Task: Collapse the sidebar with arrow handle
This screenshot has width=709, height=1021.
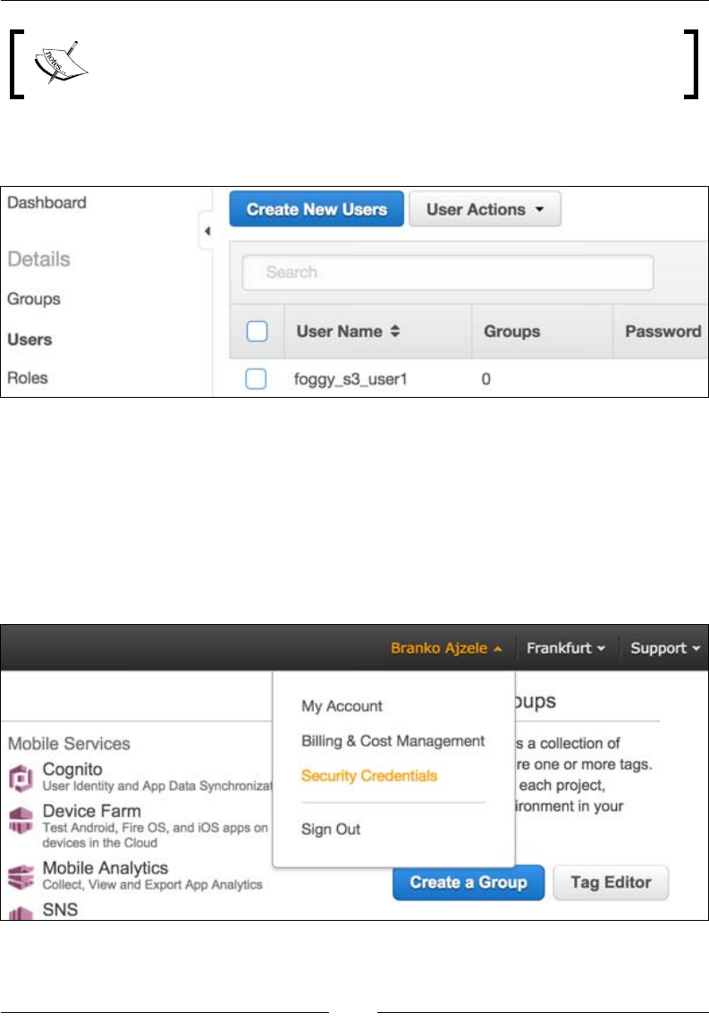Action: pyautogui.click(x=207, y=232)
